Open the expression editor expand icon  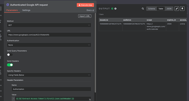point(90,100)
